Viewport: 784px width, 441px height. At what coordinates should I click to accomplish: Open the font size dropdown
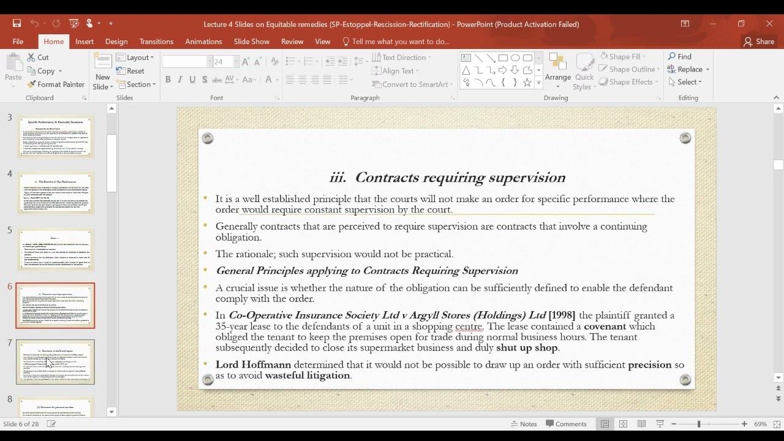[235, 62]
